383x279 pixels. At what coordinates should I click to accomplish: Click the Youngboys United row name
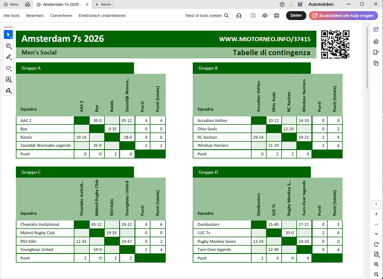click(37, 249)
